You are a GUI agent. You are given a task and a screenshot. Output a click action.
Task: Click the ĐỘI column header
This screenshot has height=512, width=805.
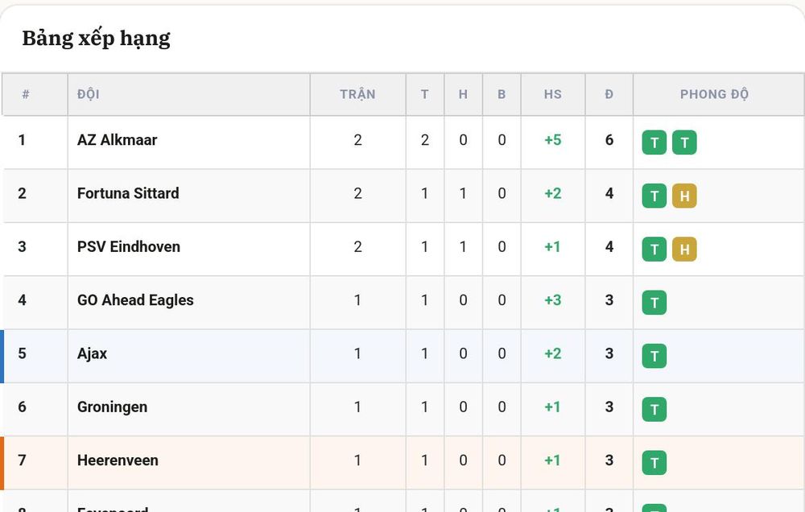(89, 94)
